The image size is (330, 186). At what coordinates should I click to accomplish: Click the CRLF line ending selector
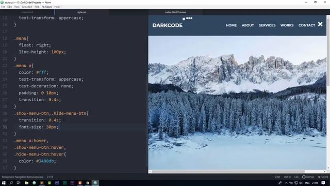coord(277,177)
